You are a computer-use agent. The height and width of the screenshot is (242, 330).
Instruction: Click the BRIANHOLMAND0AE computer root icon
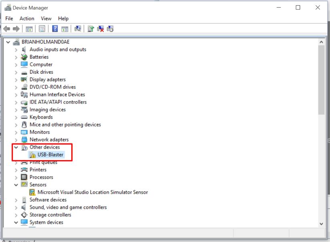coord(16,42)
